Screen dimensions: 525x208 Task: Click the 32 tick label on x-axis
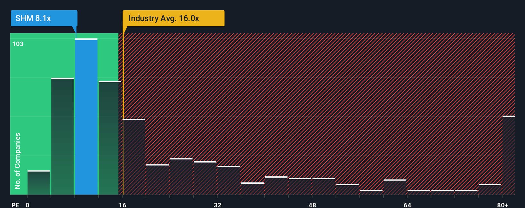click(x=217, y=205)
